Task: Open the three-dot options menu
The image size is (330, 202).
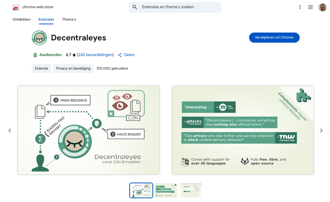Action: click(300, 7)
